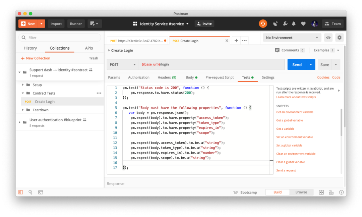Close the Create Login request tab
This screenshot has height=217, width=362.
pyautogui.click(x=227, y=41)
